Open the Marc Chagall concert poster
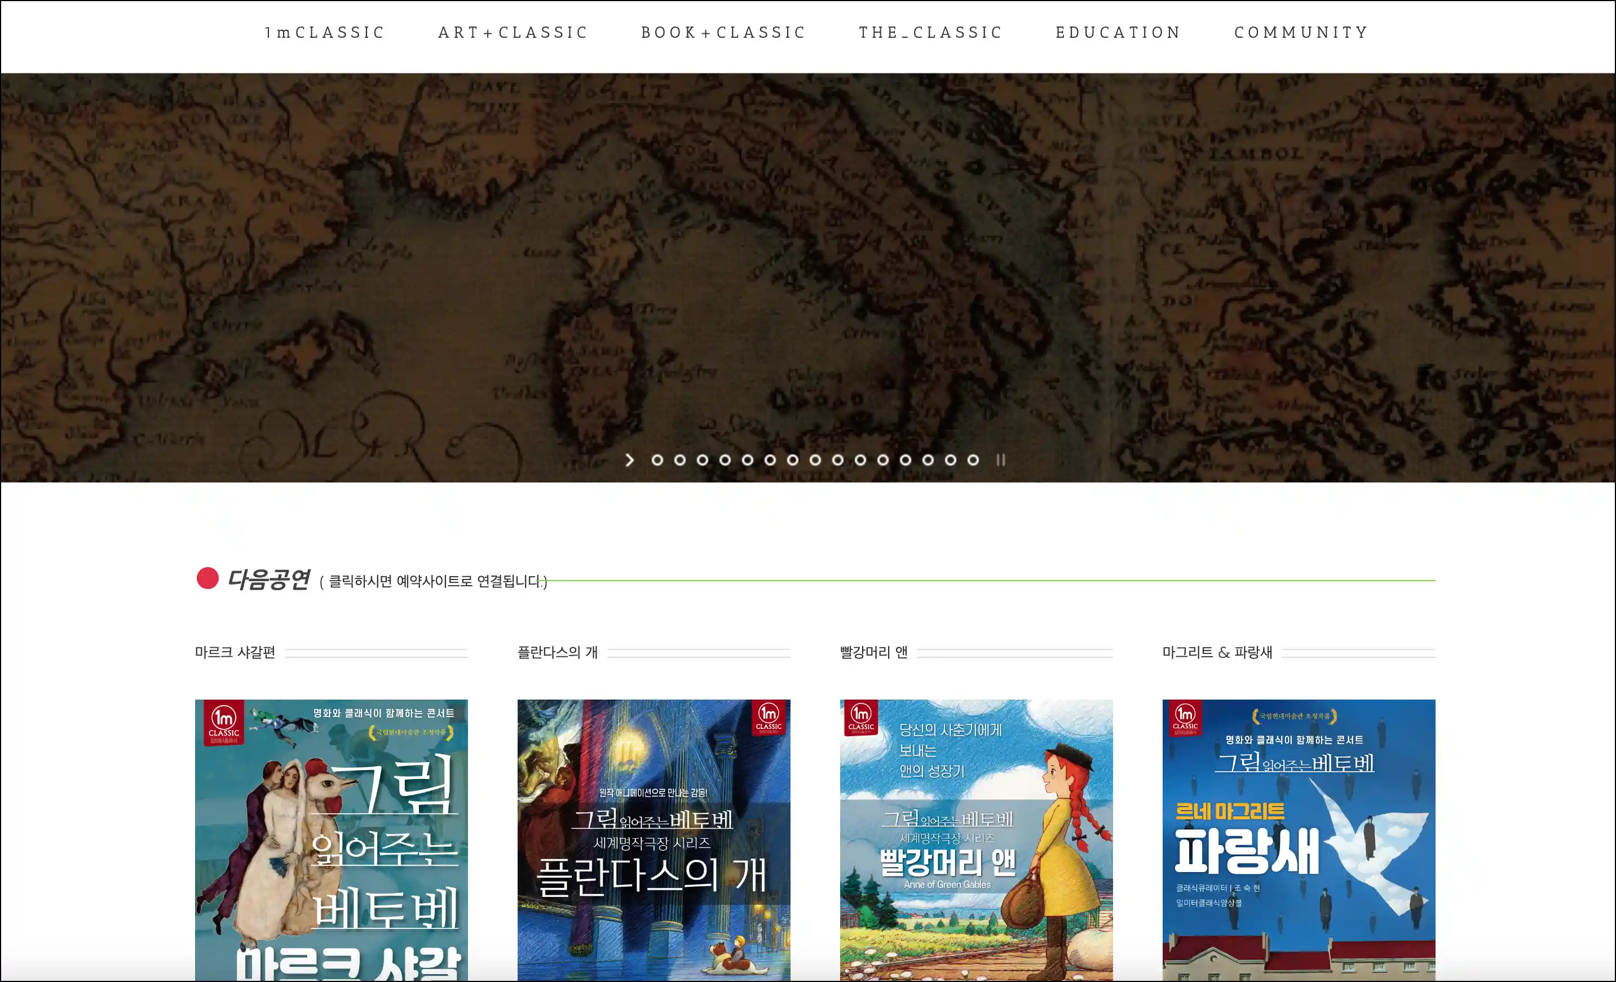1616x982 pixels. point(331,841)
